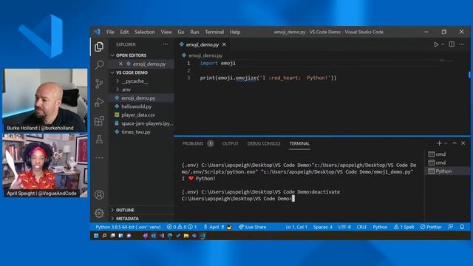Image resolution: width=473 pixels, height=266 pixels.
Task: Click the VS Code logo in title bar
Action: pos(97,32)
